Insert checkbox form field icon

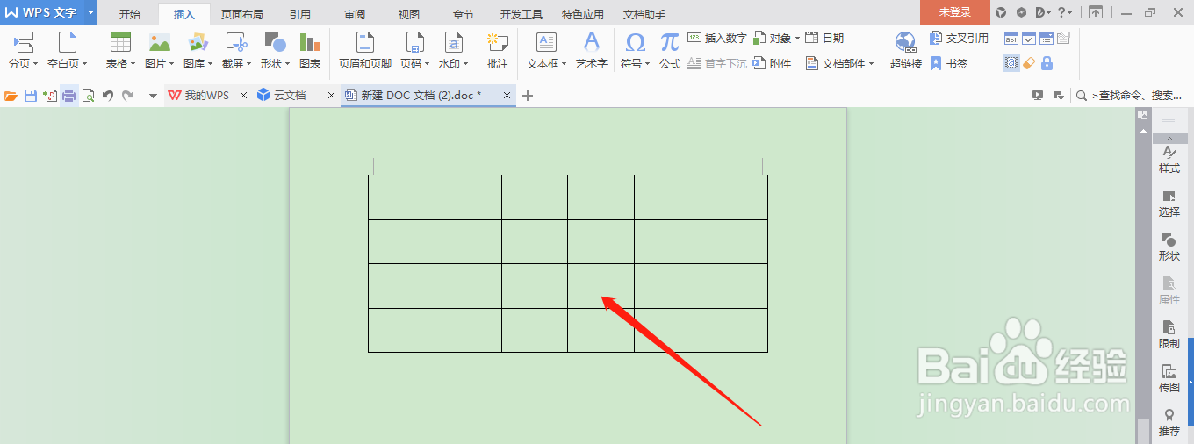[x=1029, y=39]
